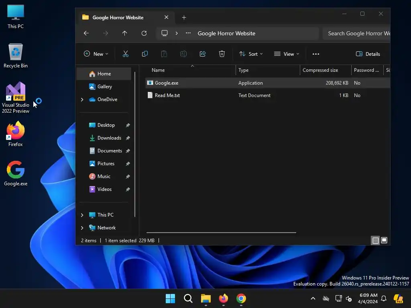Screen dimensions: 411x308
Task: Go back with the left arrow
Action: (86, 33)
